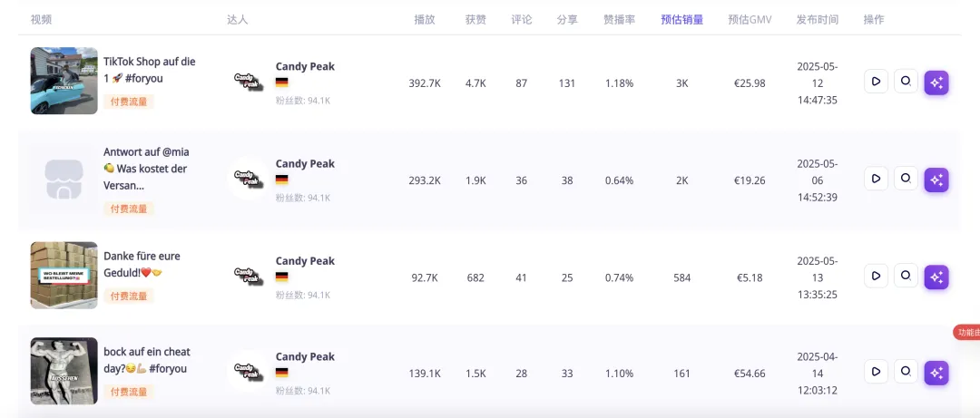Sort by 播放 column header

click(425, 19)
